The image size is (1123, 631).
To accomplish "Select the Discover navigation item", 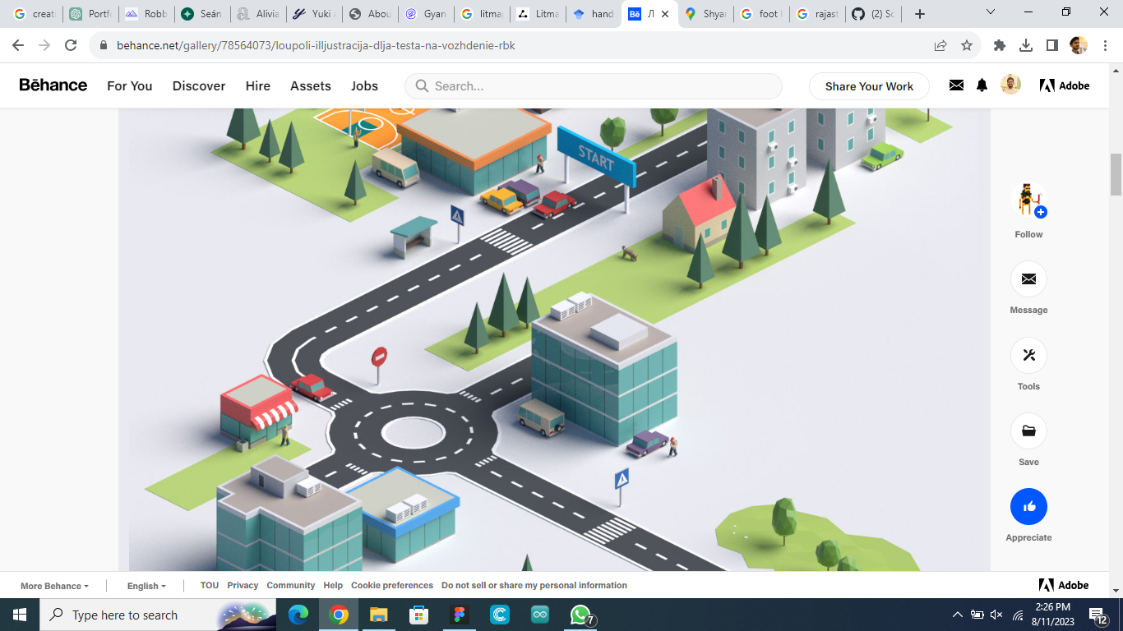I will tap(198, 85).
